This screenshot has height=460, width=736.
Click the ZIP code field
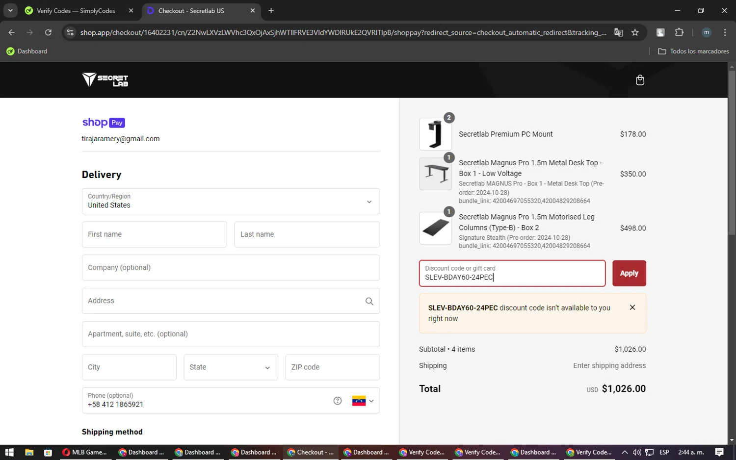point(332,367)
